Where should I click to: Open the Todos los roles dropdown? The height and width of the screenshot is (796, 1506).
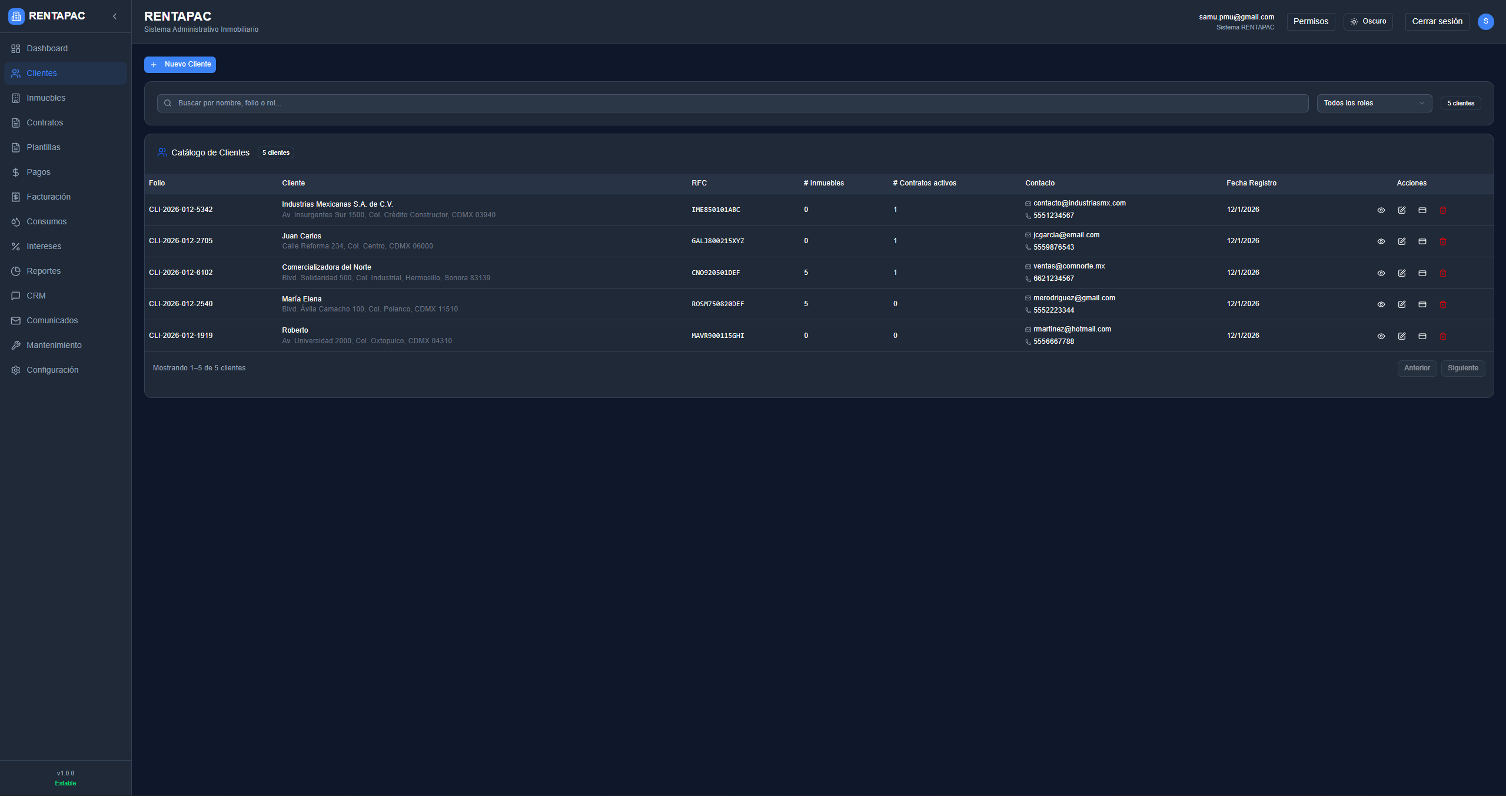coord(1374,103)
